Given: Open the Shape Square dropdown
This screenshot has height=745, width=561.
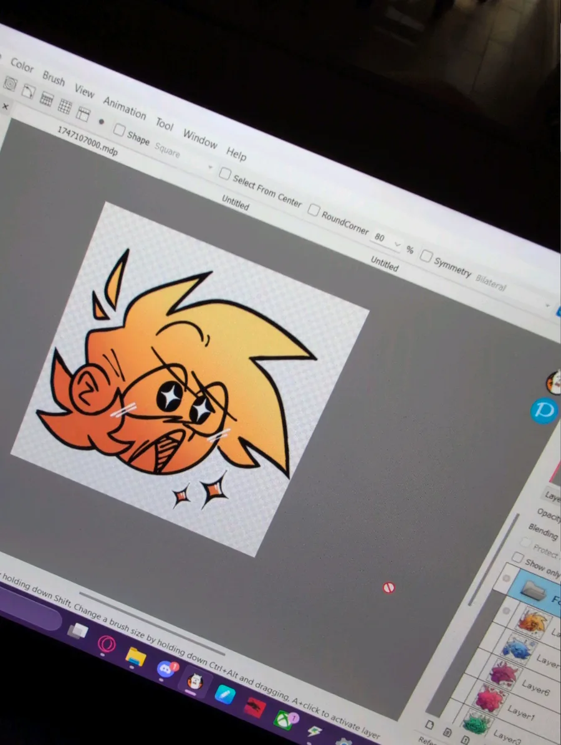Looking at the screenshot, I should pyautogui.click(x=183, y=157).
